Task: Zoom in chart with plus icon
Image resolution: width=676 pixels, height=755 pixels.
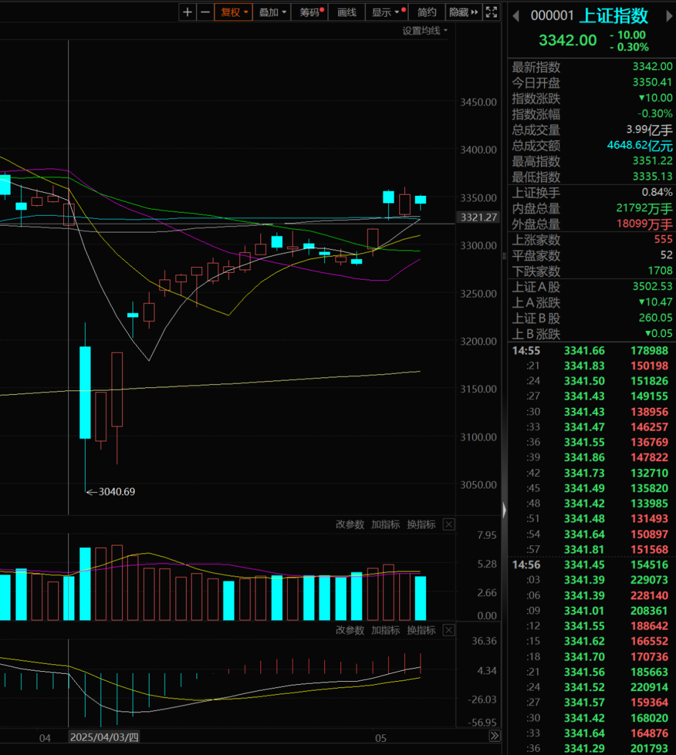Action: pyautogui.click(x=187, y=12)
